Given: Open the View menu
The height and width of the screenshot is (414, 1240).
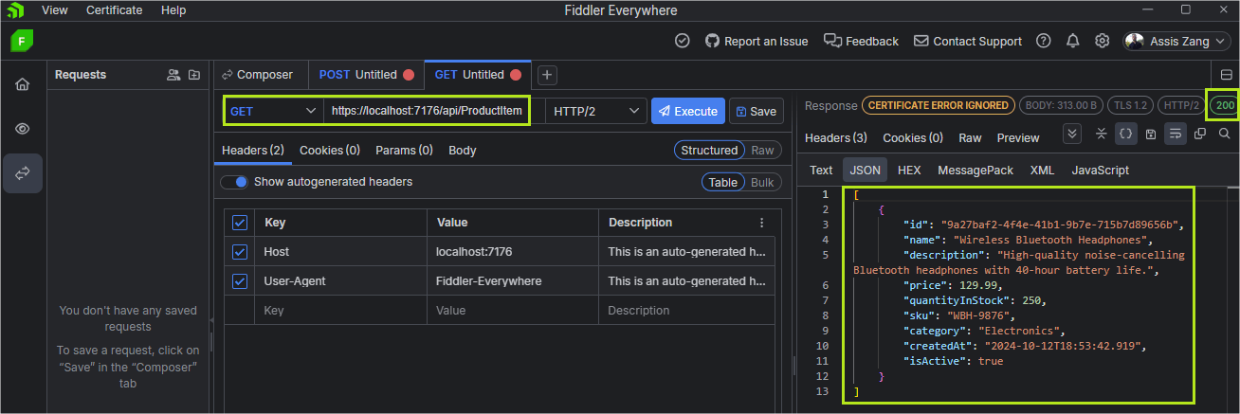Looking at the screenshot, I should coord(55,10).
